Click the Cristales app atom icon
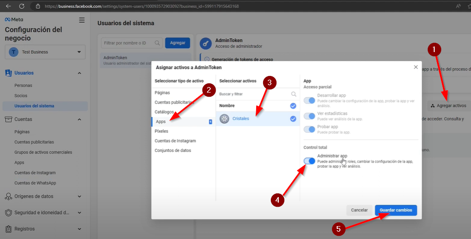This screenshot has width=471, height=239. tap(224, 119)
